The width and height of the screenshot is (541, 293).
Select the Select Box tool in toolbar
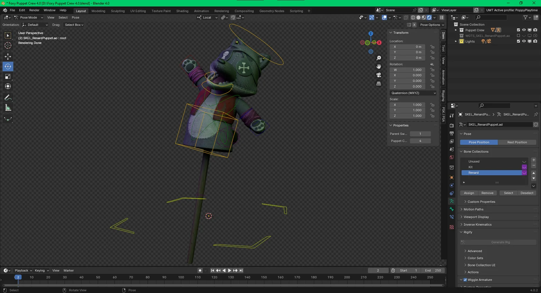[x=8, y=36]
